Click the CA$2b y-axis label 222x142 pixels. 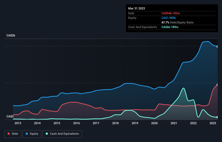[x=11, y=35]
